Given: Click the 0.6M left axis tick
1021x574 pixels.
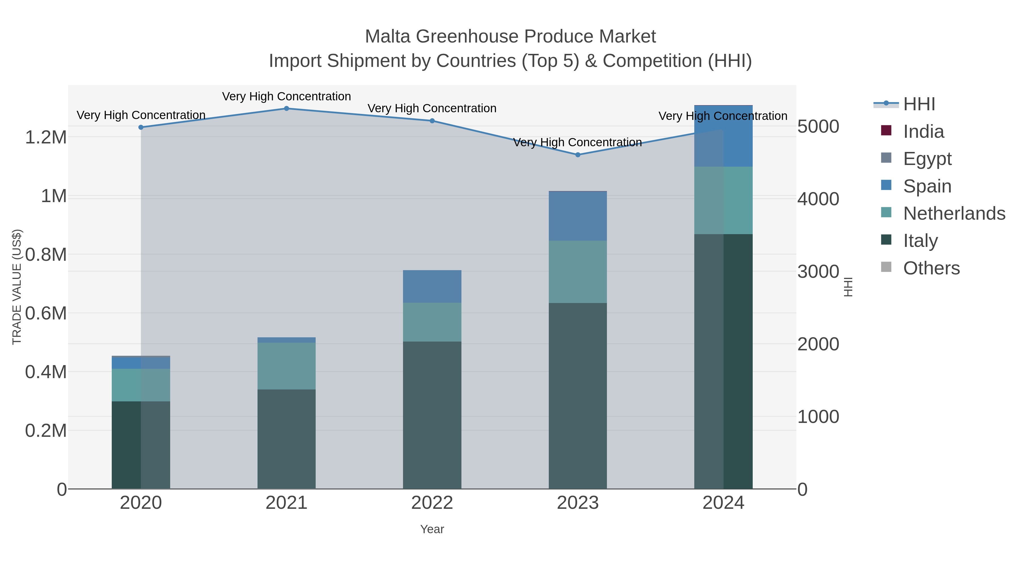Looking at the screenshot, I should tap(46, 313).
